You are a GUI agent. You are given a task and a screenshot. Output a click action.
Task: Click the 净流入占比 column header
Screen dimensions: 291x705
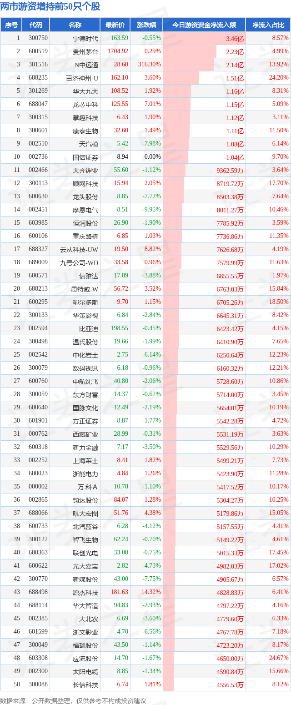coord(268,25)
